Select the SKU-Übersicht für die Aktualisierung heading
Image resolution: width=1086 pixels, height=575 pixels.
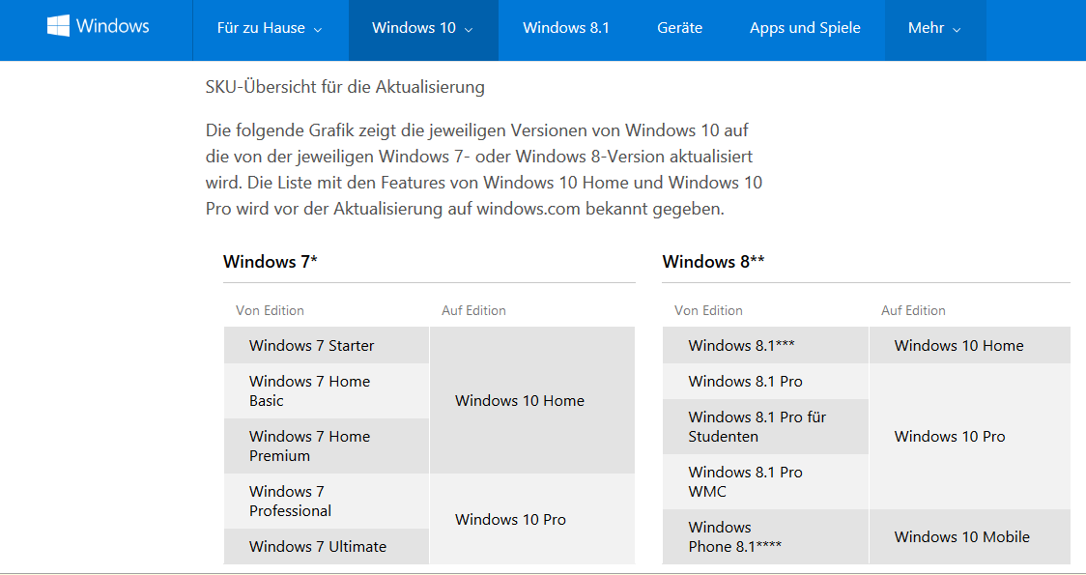click(345, 87)
